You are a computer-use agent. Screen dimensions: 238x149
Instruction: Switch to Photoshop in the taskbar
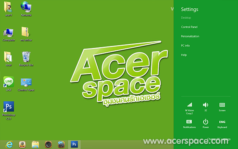tap(75, 145)
